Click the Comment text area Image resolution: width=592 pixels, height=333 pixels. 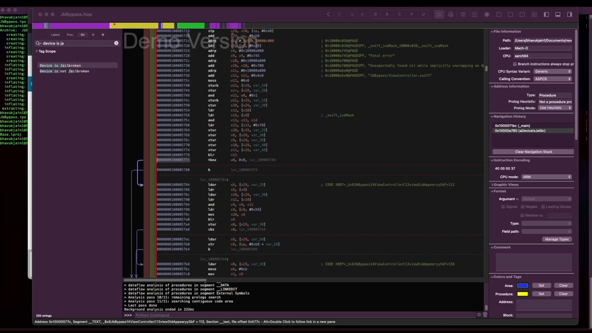tap(534, 262)
